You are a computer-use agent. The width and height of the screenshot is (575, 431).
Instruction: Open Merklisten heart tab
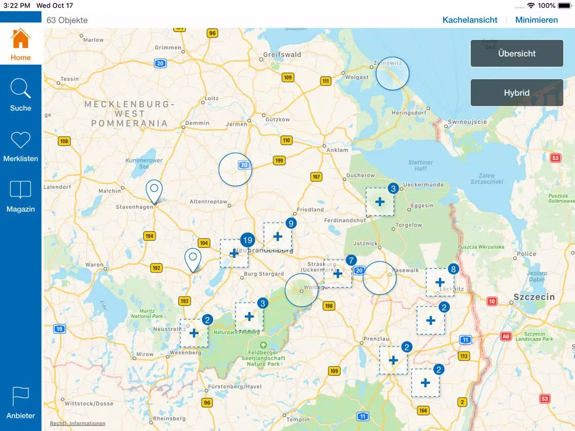pyautogui.click(x=21, y=146)
